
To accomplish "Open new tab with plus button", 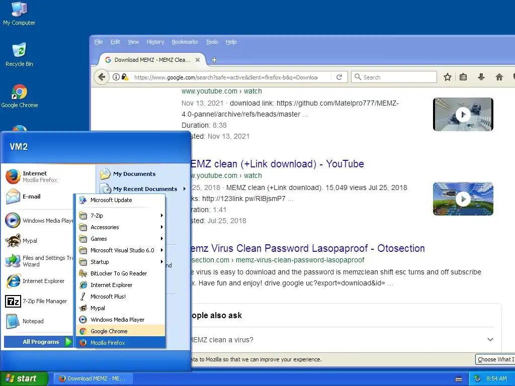I will [x=214, y=60].
